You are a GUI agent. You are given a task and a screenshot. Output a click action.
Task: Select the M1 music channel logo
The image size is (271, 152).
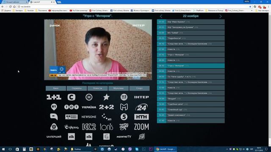tap(124, 107)
